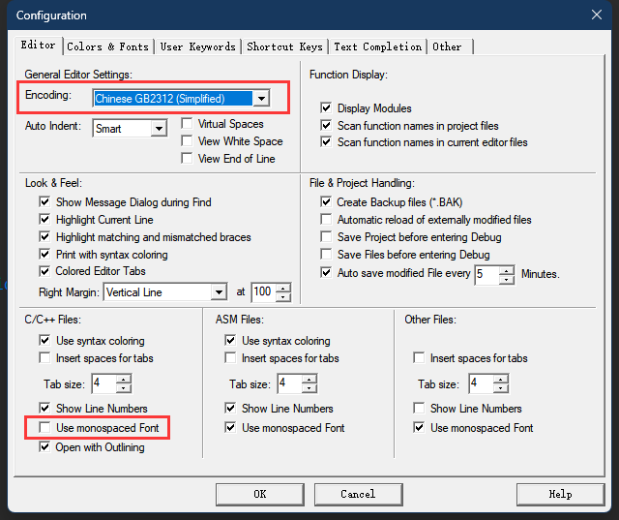Go to the Shortcut Keys tab
This screenshot has height=520, width=619.
[x=284, y=46]
